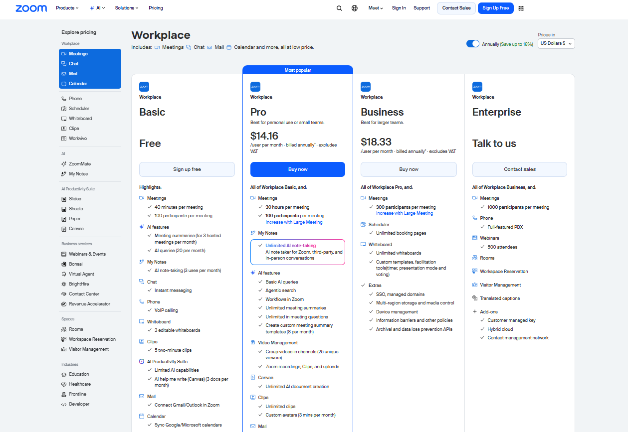Viewport: 628px width, 432px height.
Task: Click the Sign In link
Action: pyautogui.click(x=399, y=8)
